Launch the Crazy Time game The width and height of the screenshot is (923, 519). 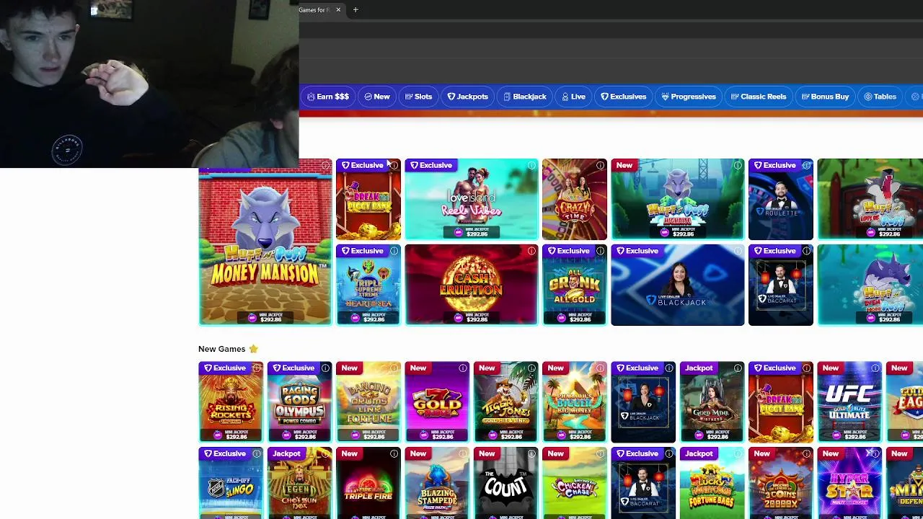[x=575, y=199]
